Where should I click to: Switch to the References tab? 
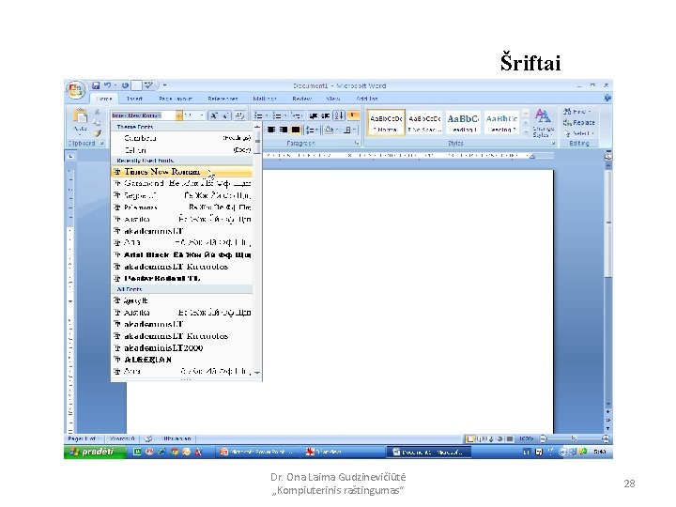pyautogui.click(x=223, y=99)
